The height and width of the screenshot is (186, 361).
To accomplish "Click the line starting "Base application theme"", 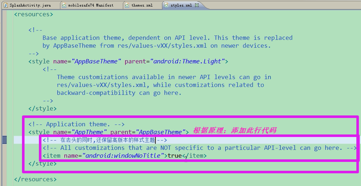I will (167, 38).
